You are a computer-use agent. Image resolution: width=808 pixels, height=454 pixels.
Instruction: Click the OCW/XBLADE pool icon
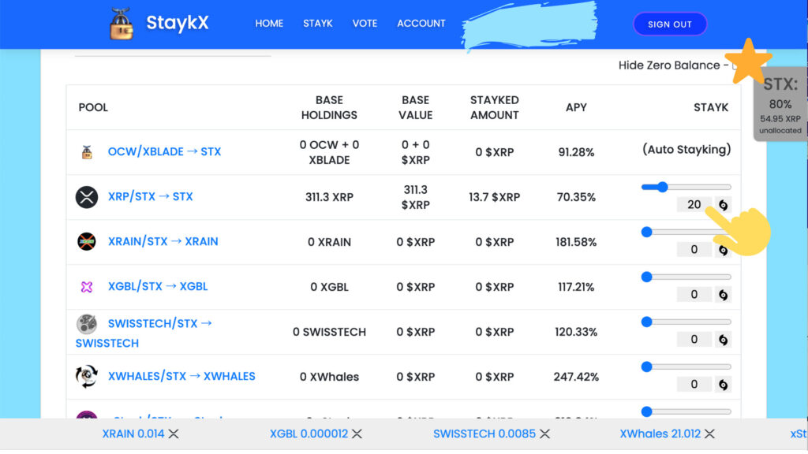click(x=87, y=152)
